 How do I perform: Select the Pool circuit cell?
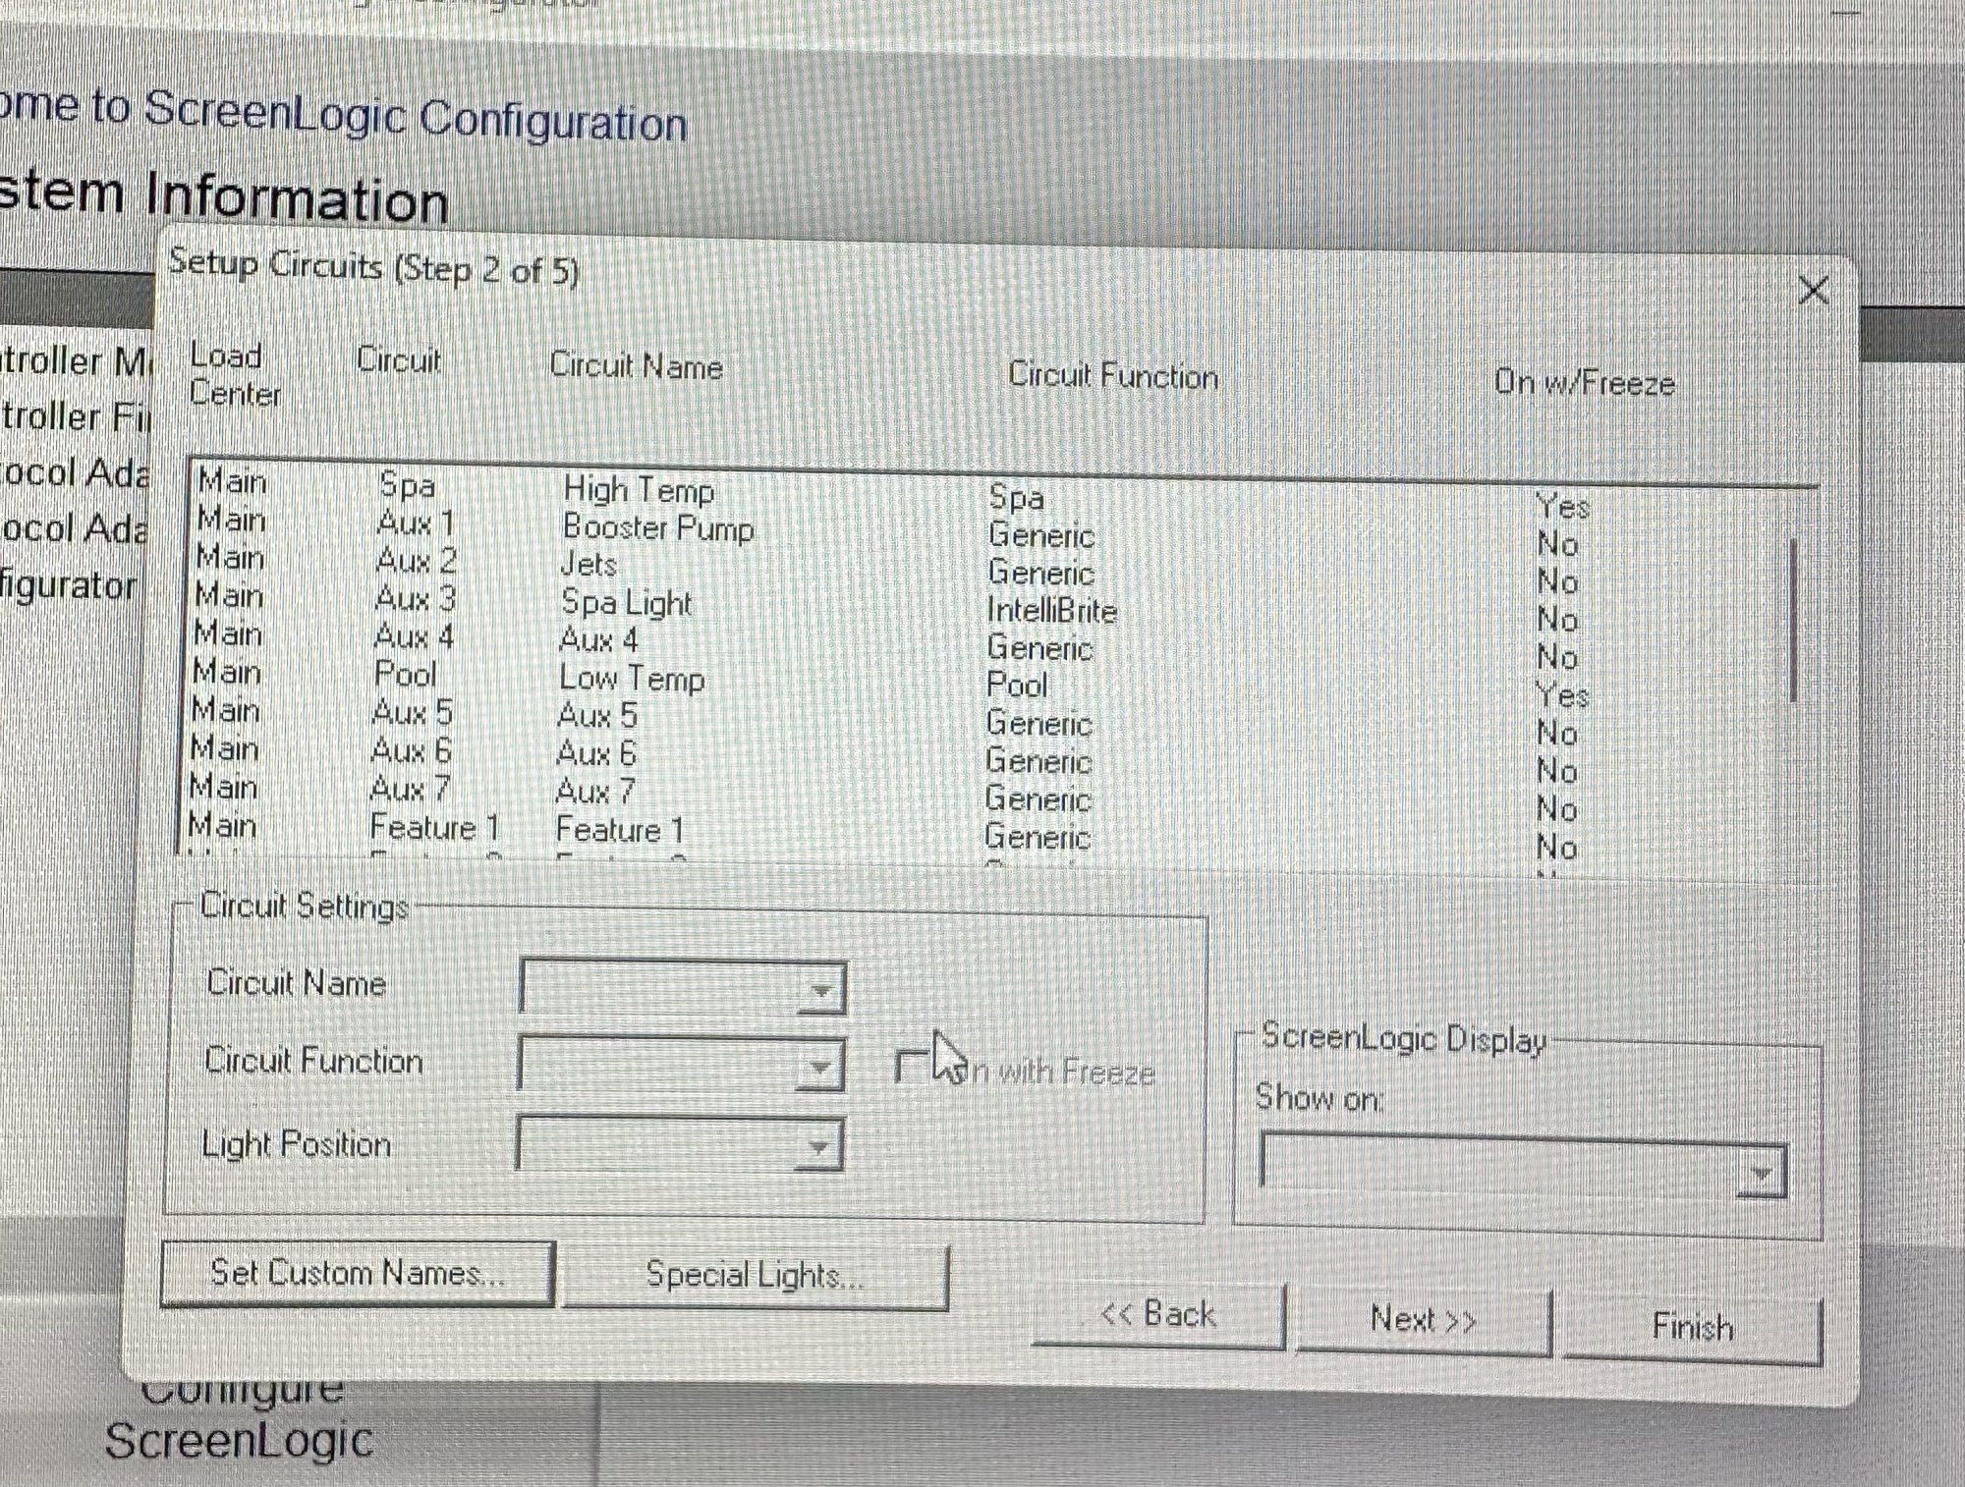[x=405, y=675]
